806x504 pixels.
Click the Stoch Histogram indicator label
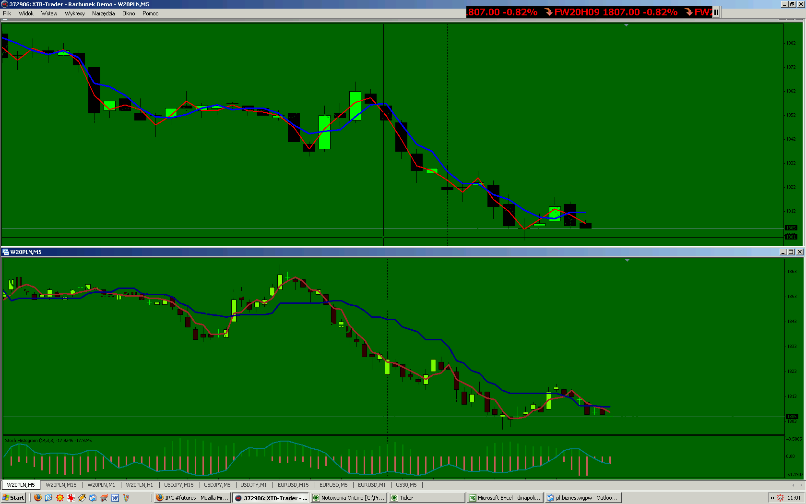(48, 440)
